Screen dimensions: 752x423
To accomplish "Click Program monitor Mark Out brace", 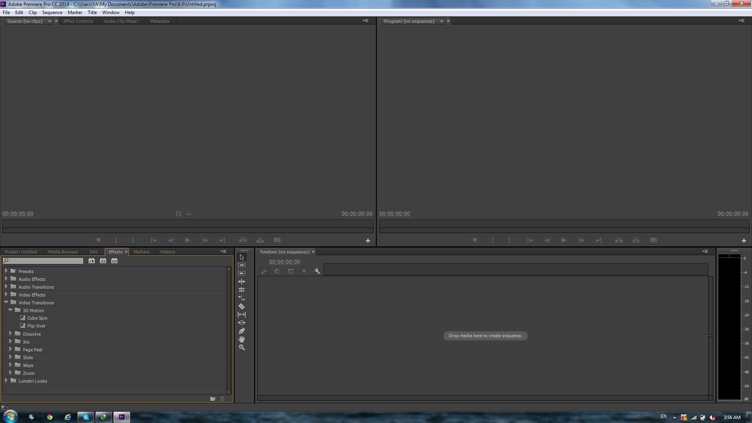I will (509, 240).
